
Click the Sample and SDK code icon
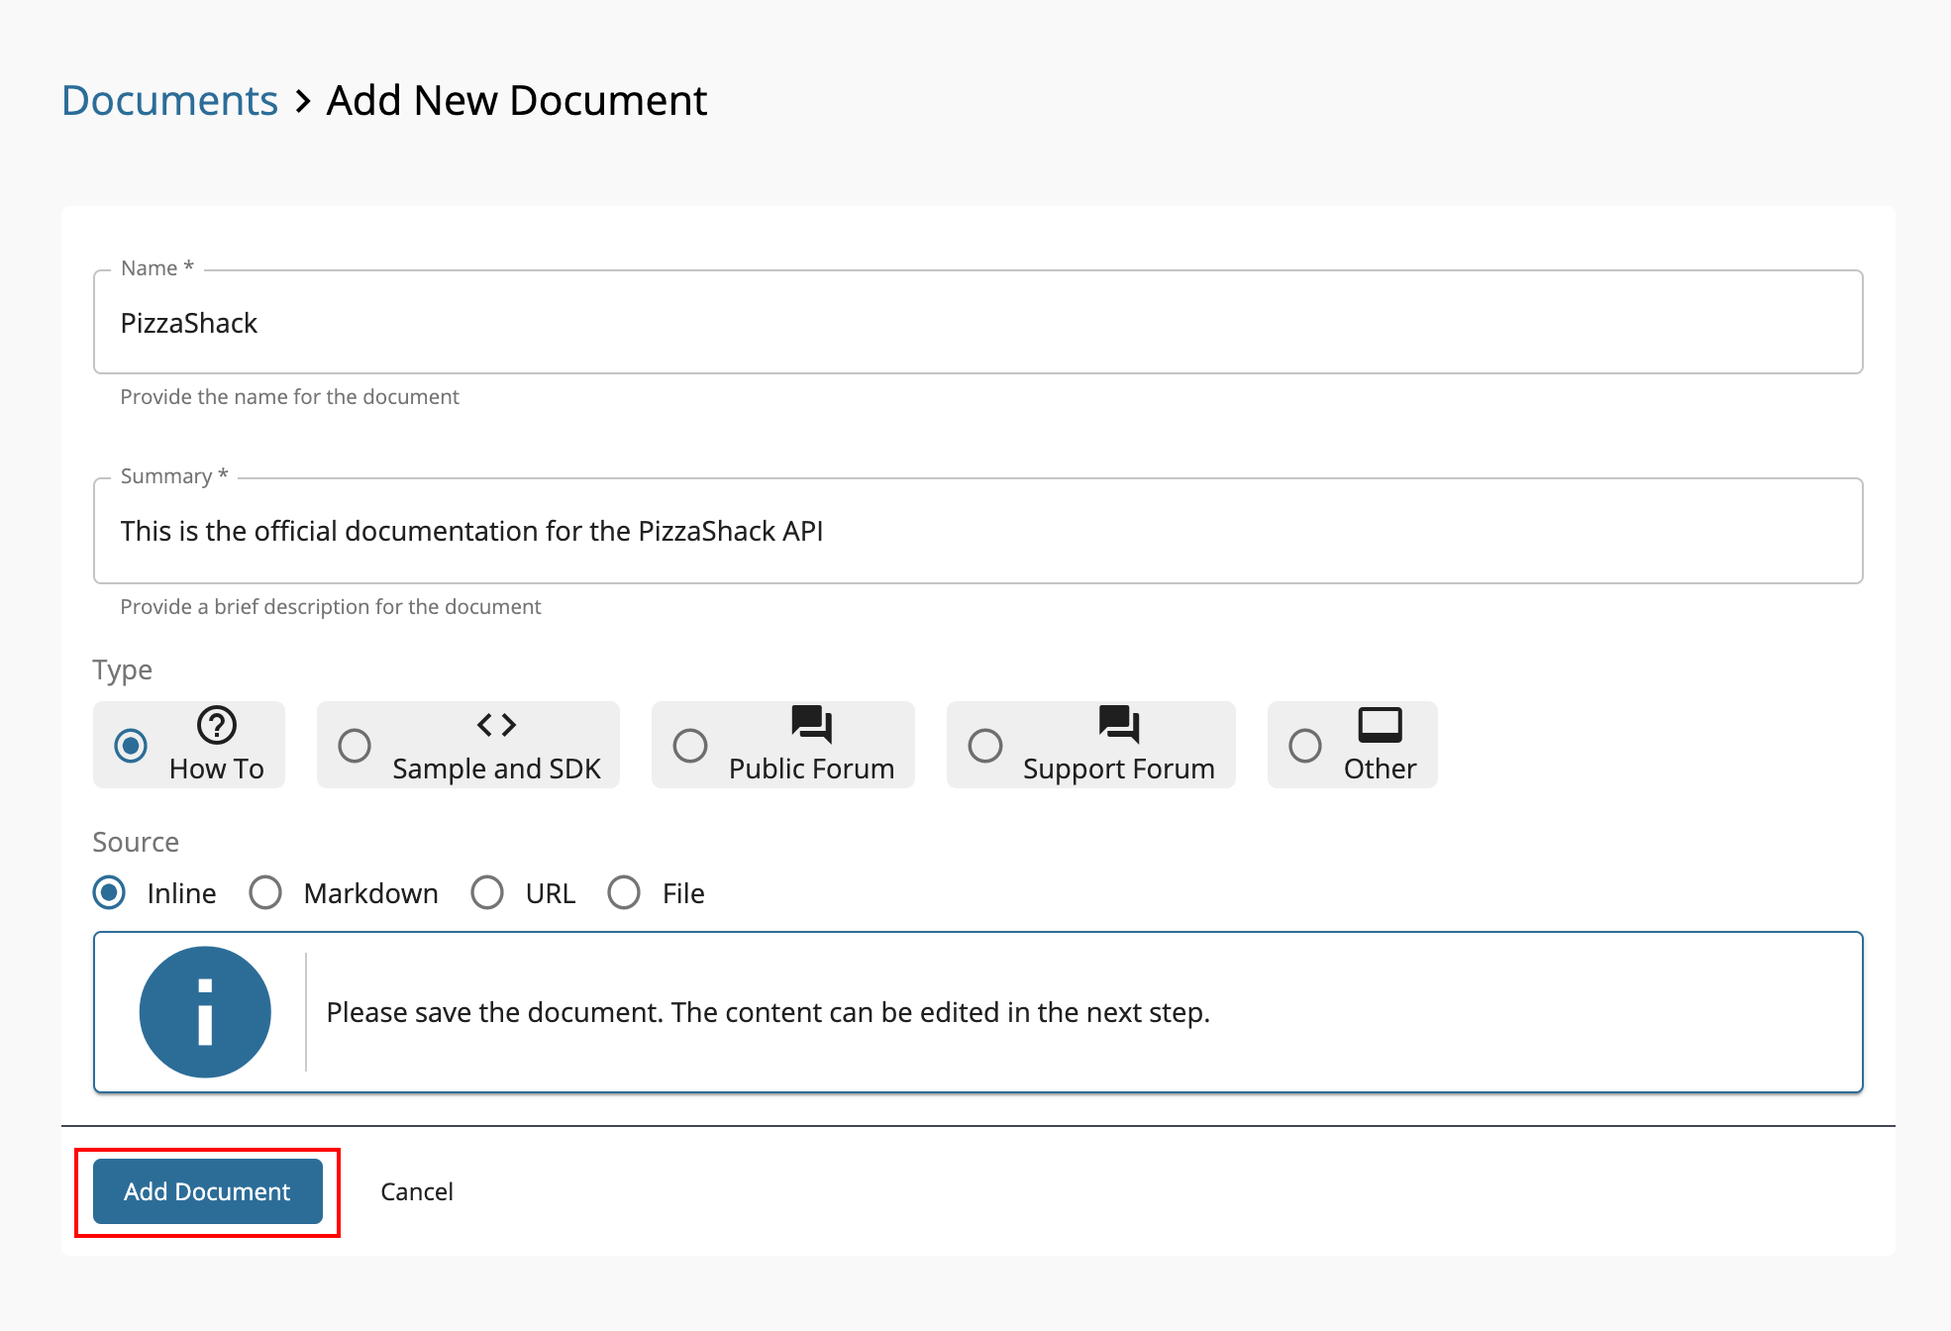[x=496, y=725]
